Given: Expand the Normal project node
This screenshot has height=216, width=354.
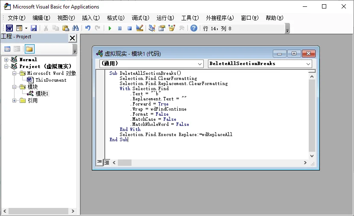Looking at the screenshot, I should pos(6,60).
